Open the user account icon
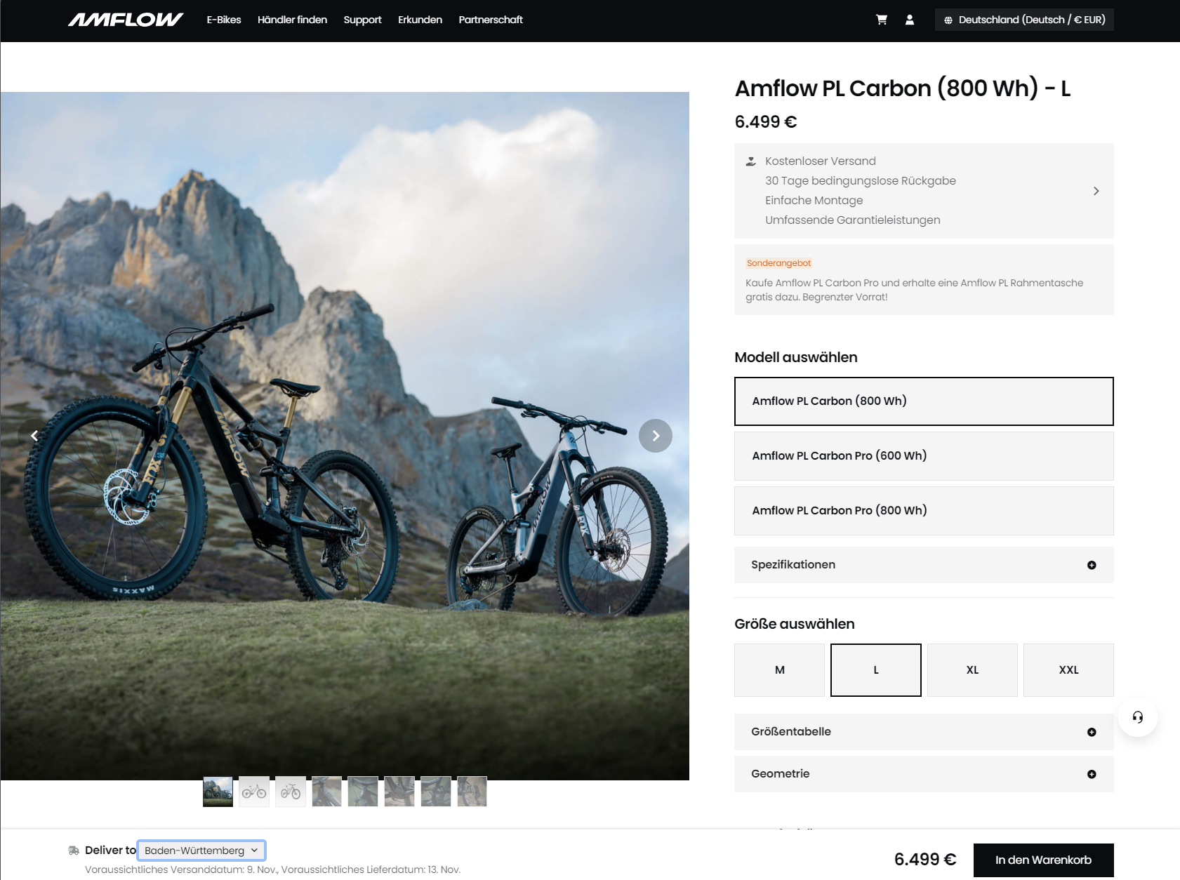 click(x=910, y=20)
